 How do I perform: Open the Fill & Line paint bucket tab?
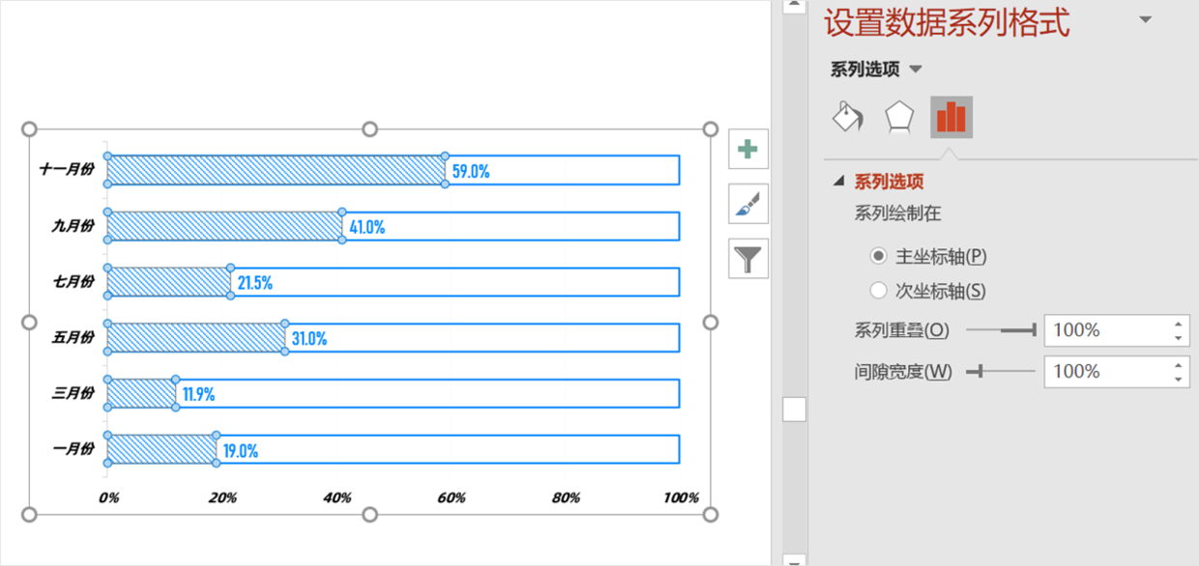pyautogui.click(x=848, y=117)
